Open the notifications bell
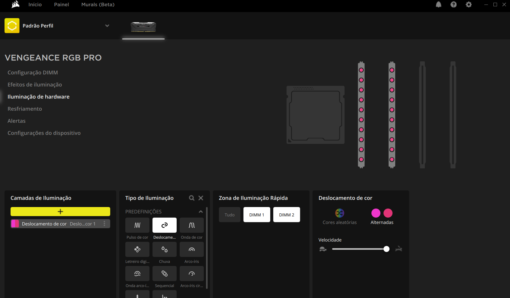The width and height of the screenshot is (510, 298). (438, 5)
